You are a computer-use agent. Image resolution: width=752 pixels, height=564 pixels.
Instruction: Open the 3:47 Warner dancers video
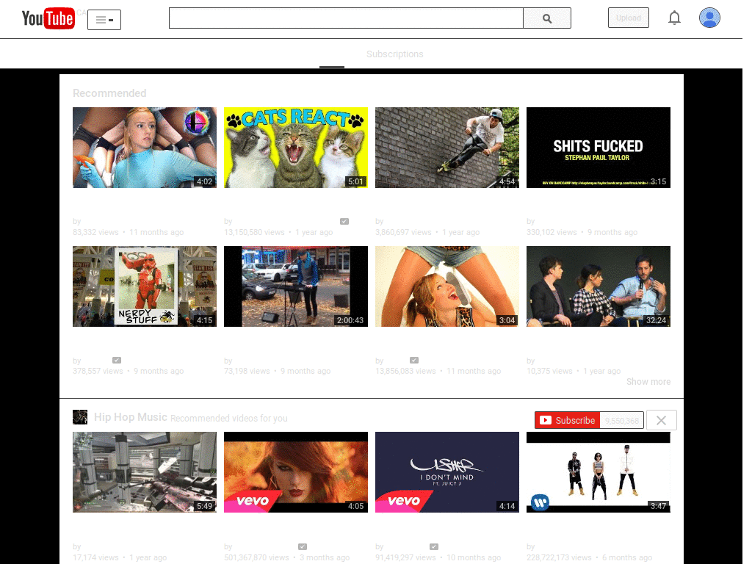pos(598,472)
